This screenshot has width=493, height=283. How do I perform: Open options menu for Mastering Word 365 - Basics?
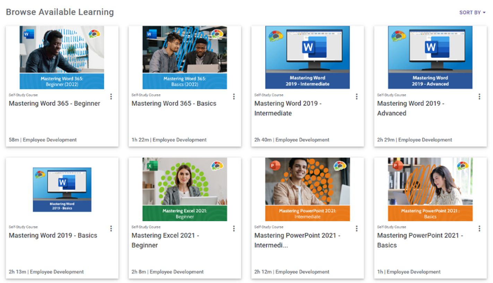tap(234, 96)
